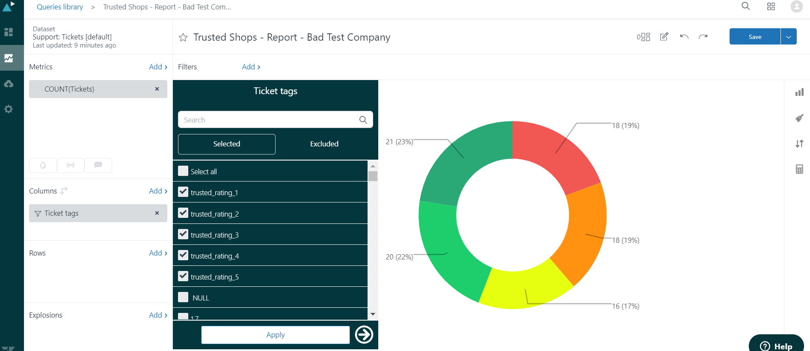Click the magnifier in the Ticket tags search
Viewport: 810px width, 351px height.
click(363, 120)
